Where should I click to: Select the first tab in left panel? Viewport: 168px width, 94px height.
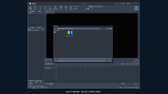(32, 11)
